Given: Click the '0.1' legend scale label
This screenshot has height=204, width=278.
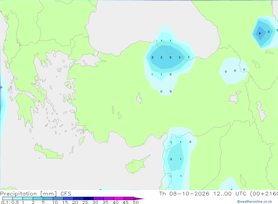Looking at the screenshot, I should coord(5,202).
